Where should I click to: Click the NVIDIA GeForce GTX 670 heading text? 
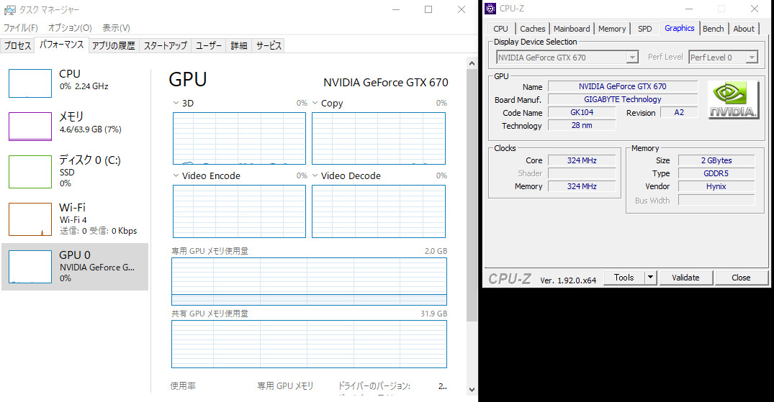pyautogui.click(x=385, y=83)
